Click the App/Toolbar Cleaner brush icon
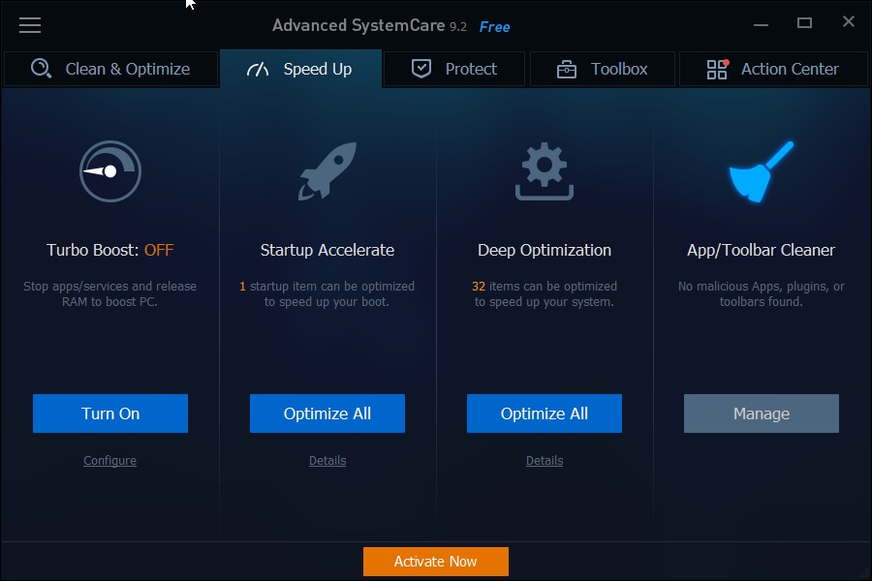The height and width of the screenshot is (581, 872). click(x=760, y=171)
